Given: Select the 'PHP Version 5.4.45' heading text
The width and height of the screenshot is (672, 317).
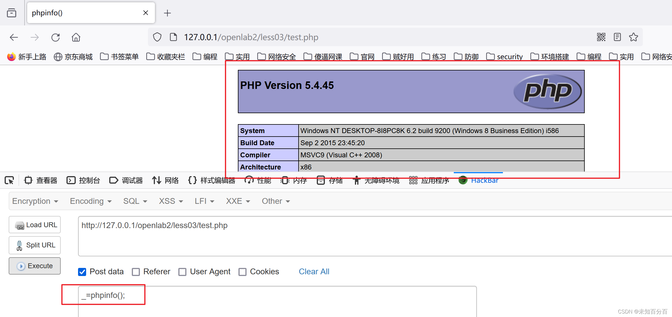Looking at the screenshot, I should click(287, 85).
